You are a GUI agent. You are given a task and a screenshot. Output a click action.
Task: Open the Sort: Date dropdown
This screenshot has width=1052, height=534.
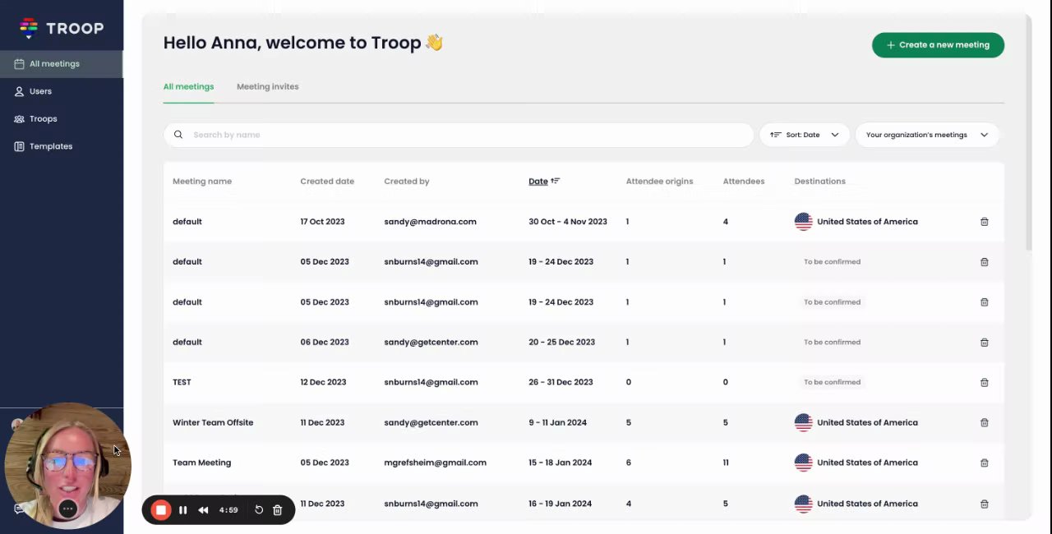(x=804, y=135)
